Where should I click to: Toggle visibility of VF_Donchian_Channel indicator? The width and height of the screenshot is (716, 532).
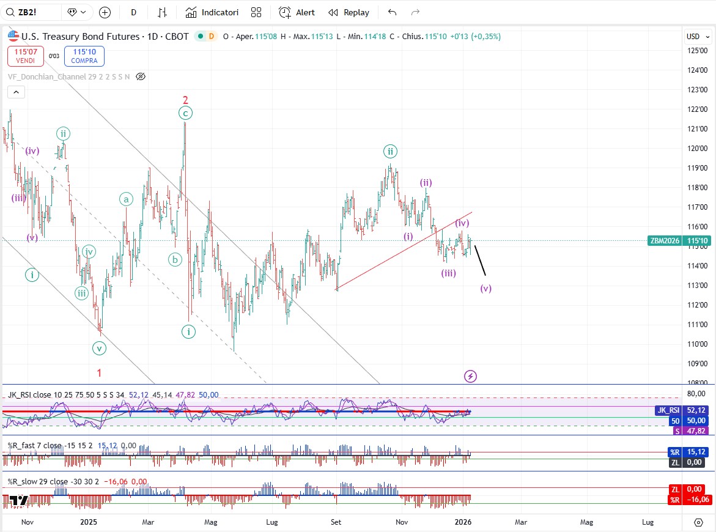click(141, 76)
